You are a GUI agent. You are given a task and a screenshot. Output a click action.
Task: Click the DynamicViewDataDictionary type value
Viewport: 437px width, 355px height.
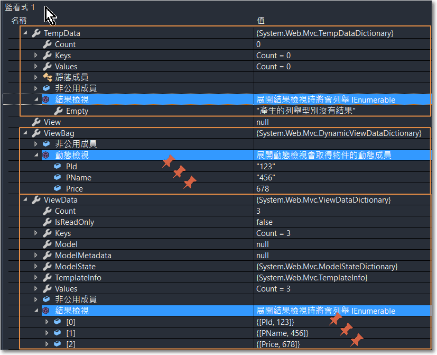pyautogui.click(x=339, y=133)
